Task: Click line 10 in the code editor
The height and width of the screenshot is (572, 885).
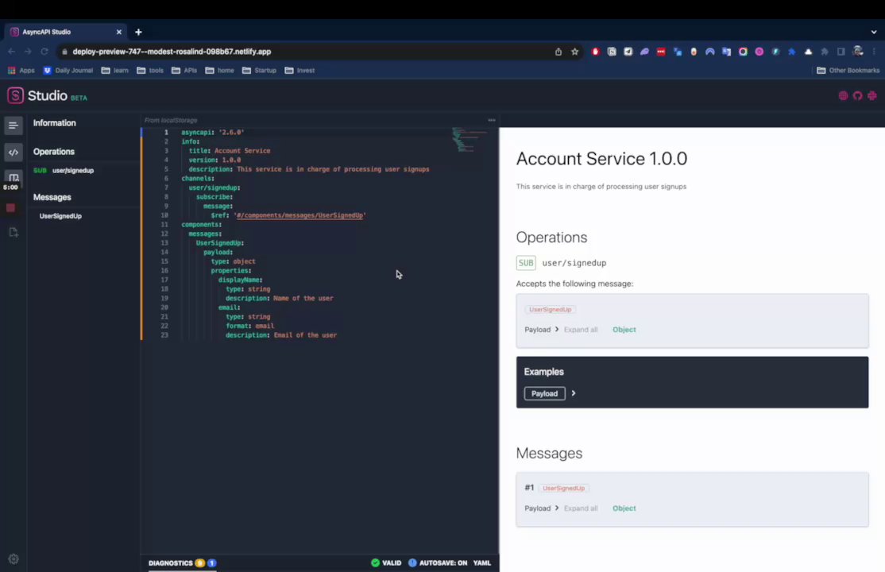Action: click(288, 215)
